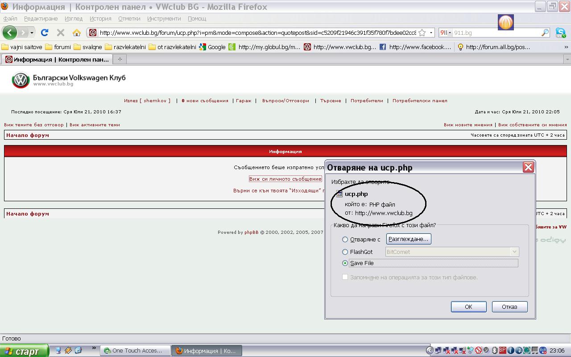Expand the bookmarks toolbar overflow chevron
This screenshot has width=571, height=357.
click(566, 47)
